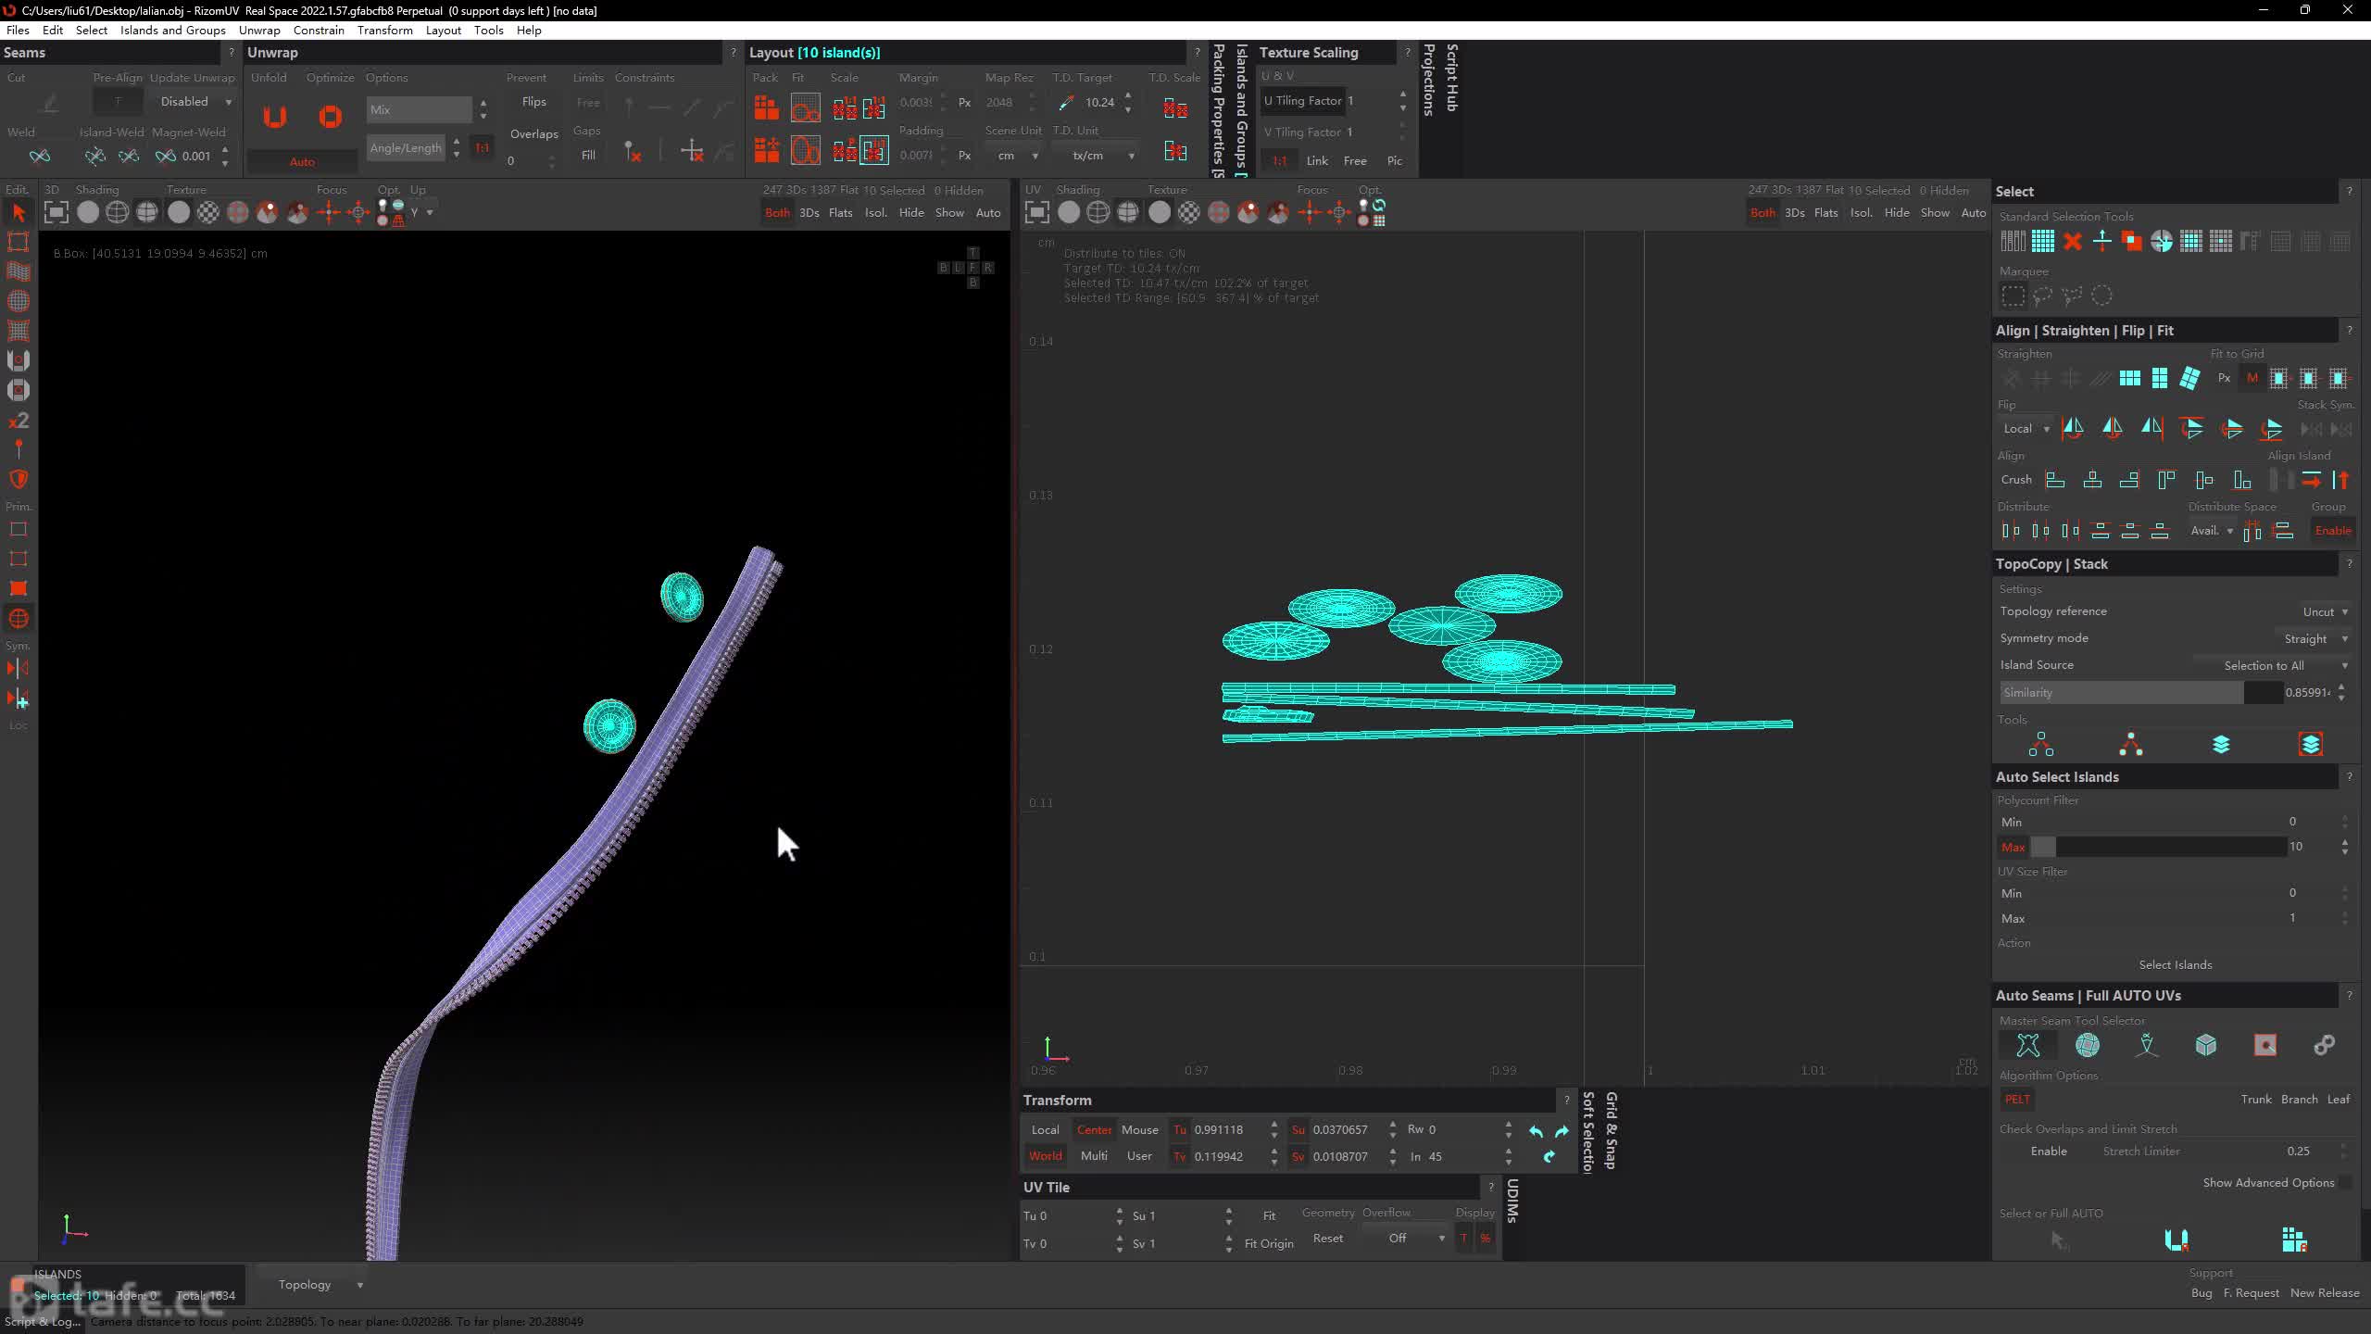Click the Fit Origin button
Screen dimensions: 2371x1334
[x=1269, y=1243]
